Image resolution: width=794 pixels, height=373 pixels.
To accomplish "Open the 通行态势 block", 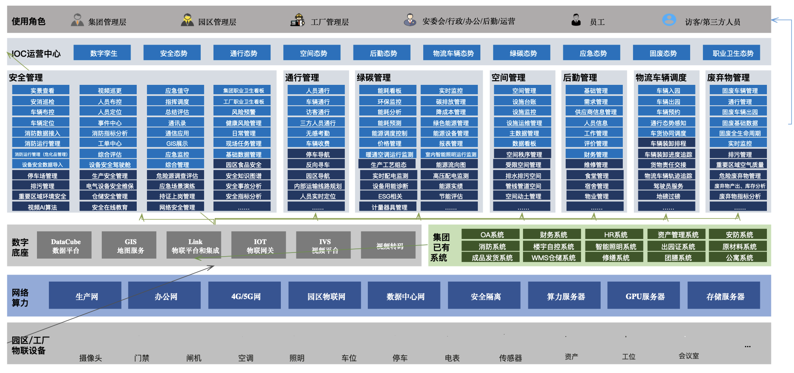I will (242, 53).
